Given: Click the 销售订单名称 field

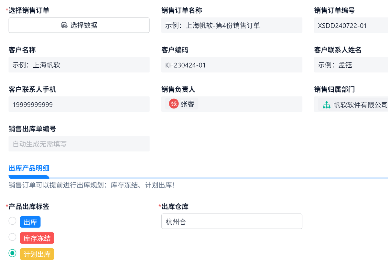Looking at the screenshot, I should (232, 26).
